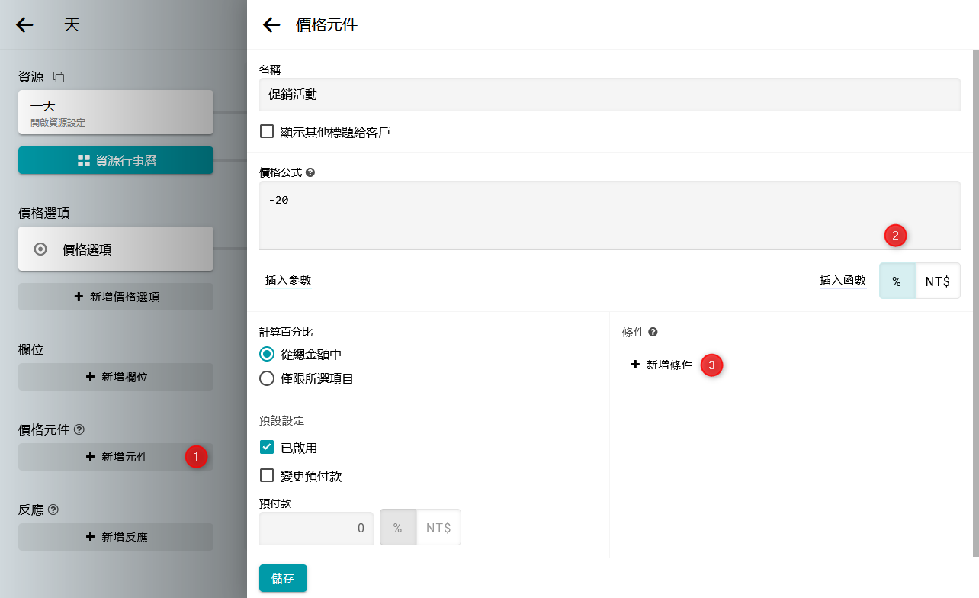This screenshot has height=598, width=979.
Task: Click back arrow beside 一天 header
Action: pyautogui.click(x=24, y=25)
